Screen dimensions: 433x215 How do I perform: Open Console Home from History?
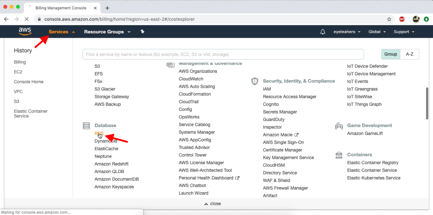point(29,82)
